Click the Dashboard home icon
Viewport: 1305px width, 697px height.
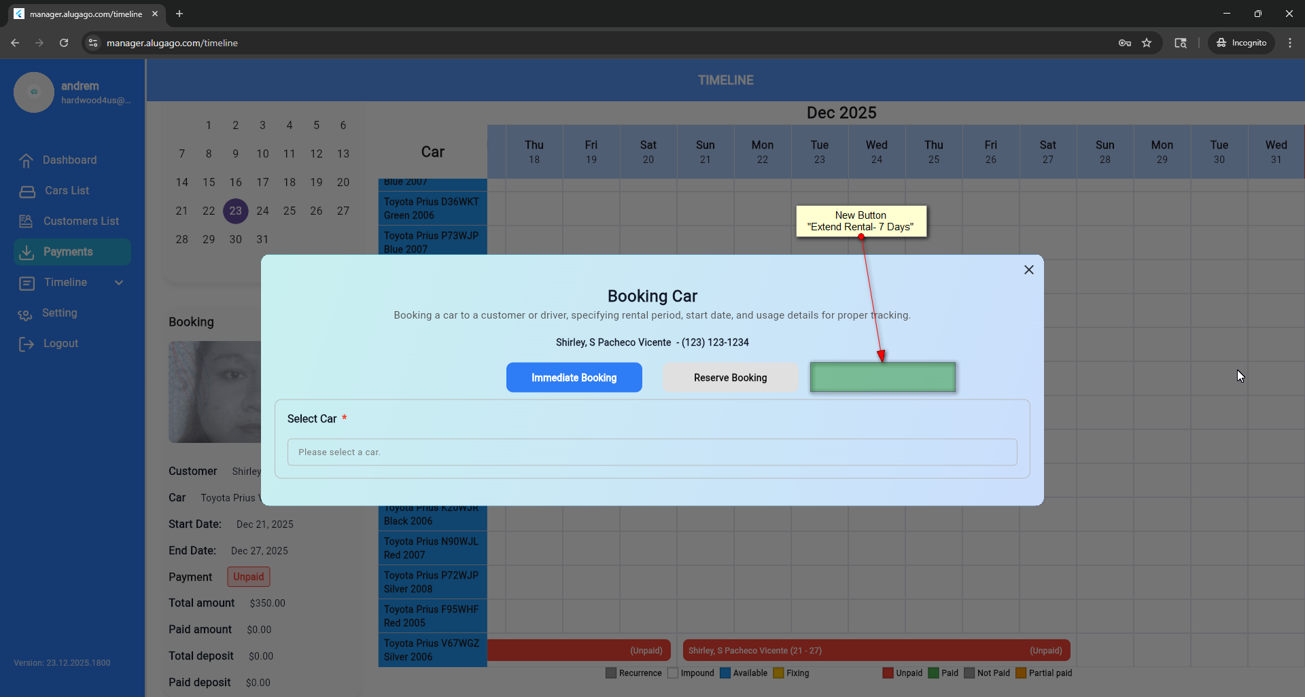click(27, 160)
